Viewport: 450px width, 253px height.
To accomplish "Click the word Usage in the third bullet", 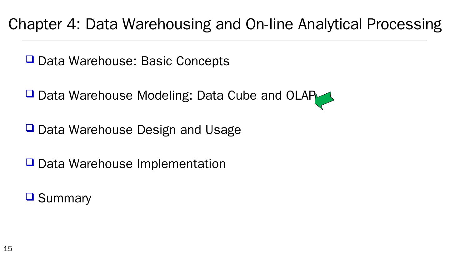I will (x=223, y=130).
